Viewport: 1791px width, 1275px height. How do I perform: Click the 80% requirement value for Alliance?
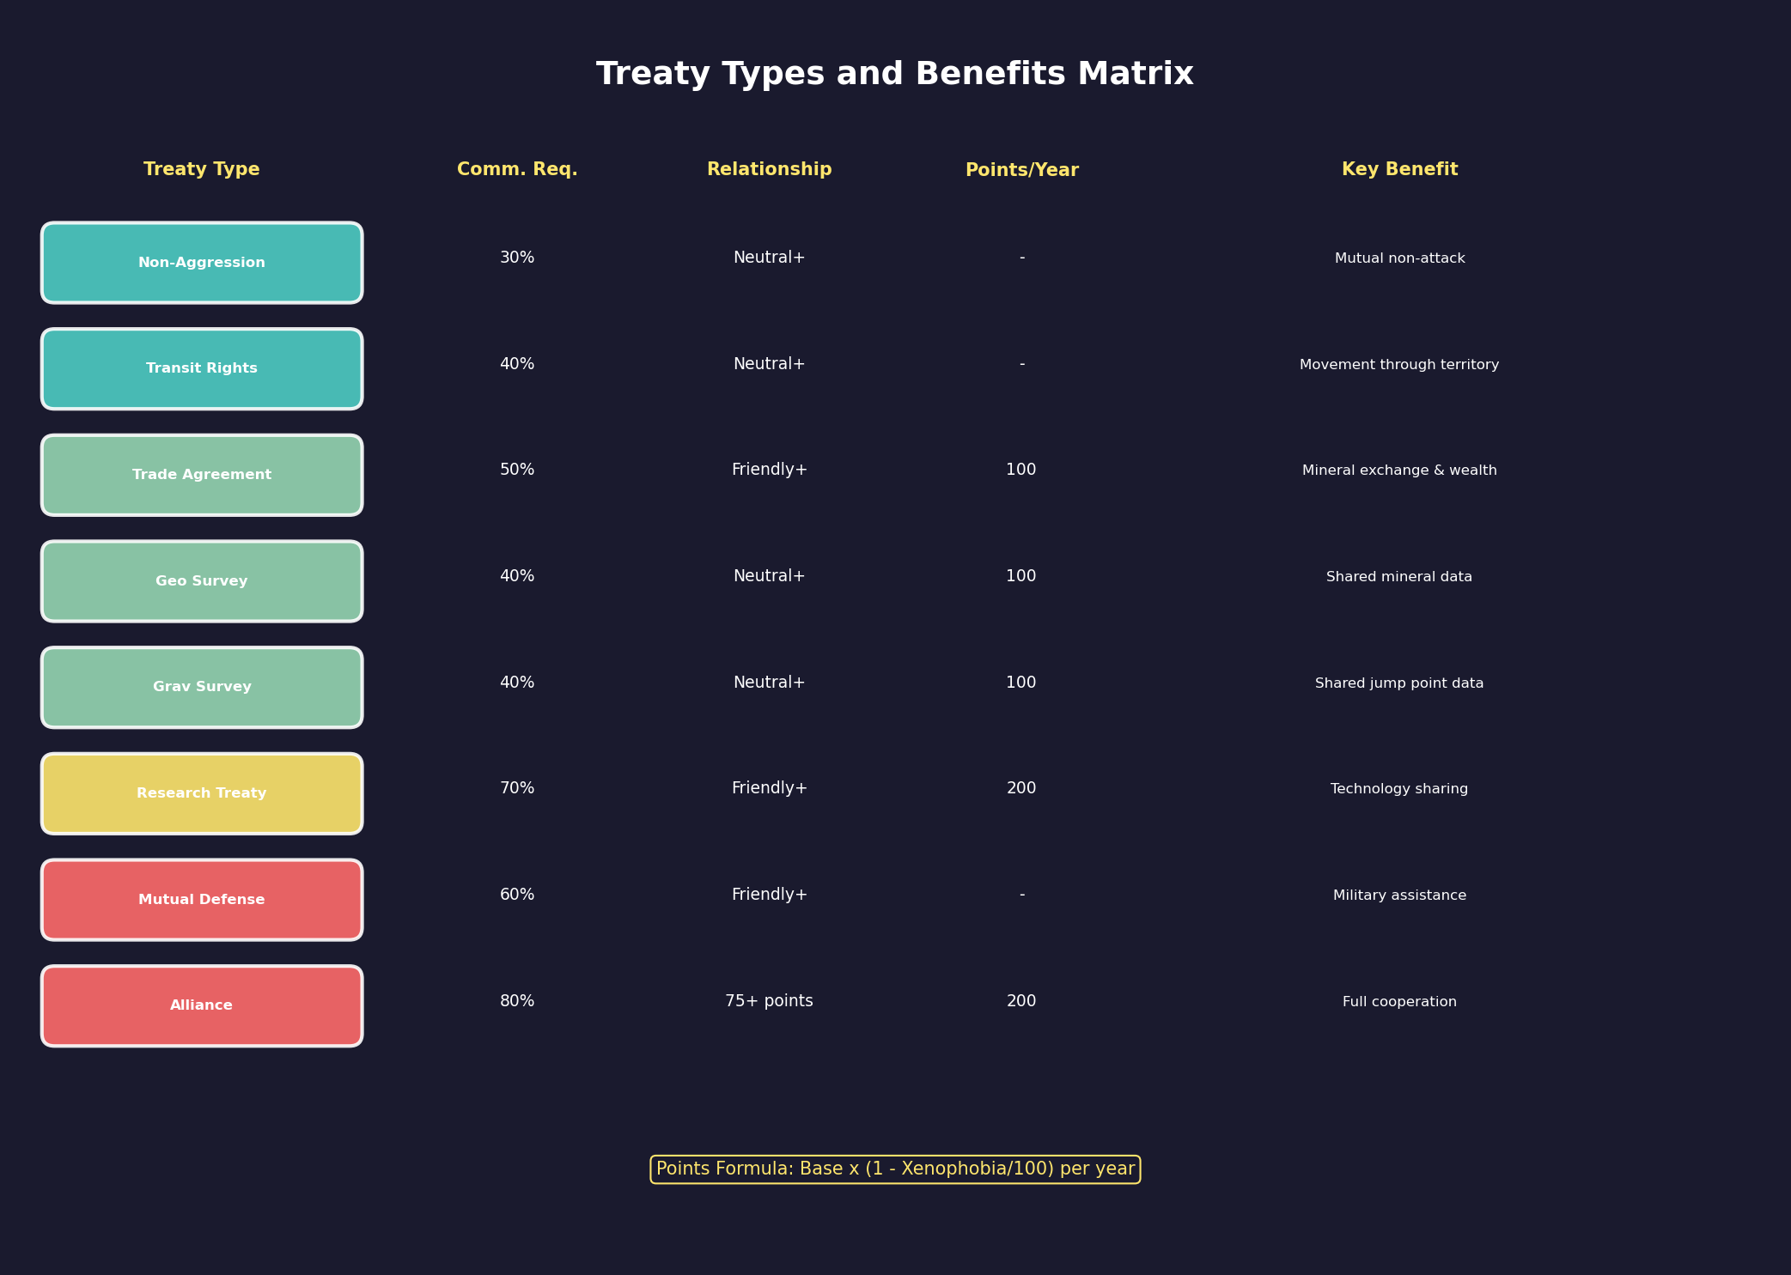point(517,1000)
